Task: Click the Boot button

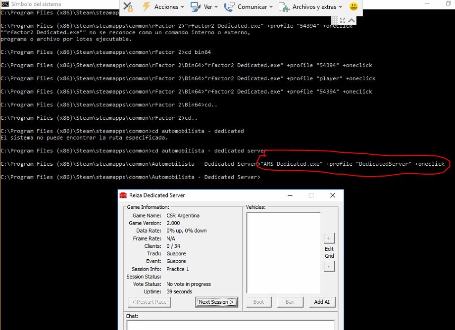Action: 258,302
